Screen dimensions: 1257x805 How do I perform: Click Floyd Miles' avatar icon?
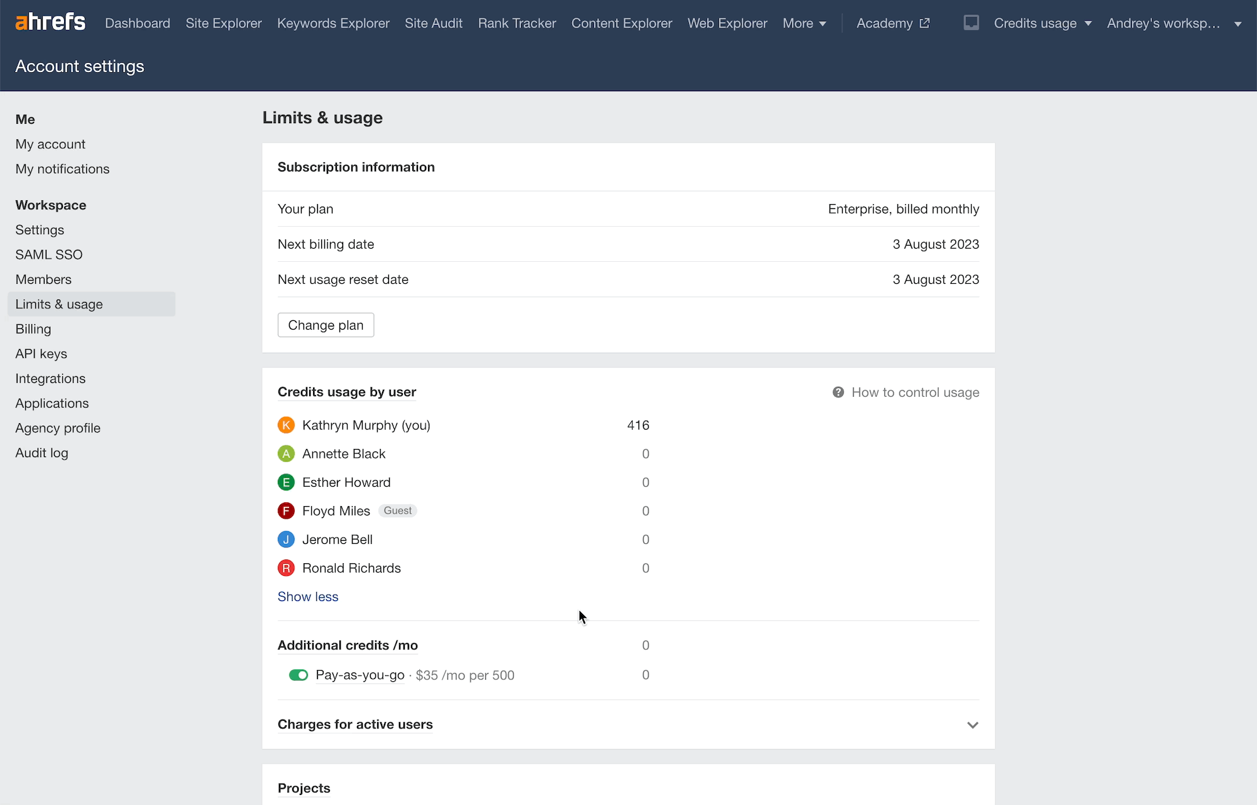(x=286, y=511)
